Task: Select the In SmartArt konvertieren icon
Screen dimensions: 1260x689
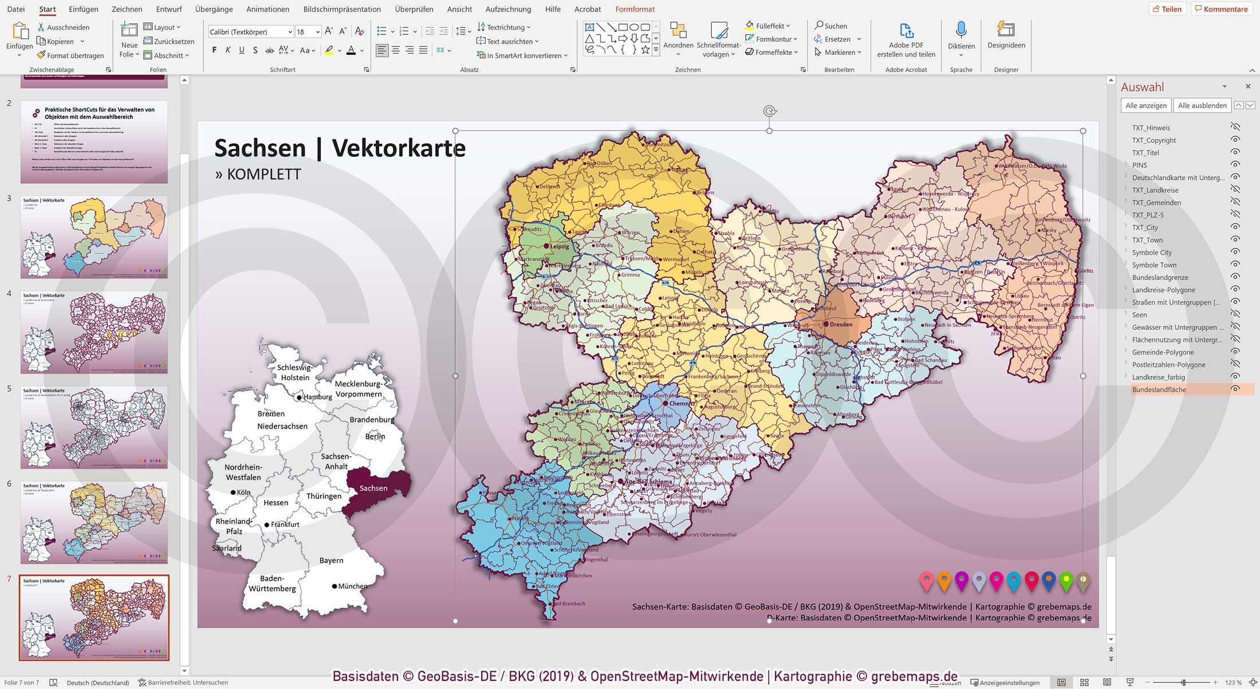Action: [x=480, y=56]
